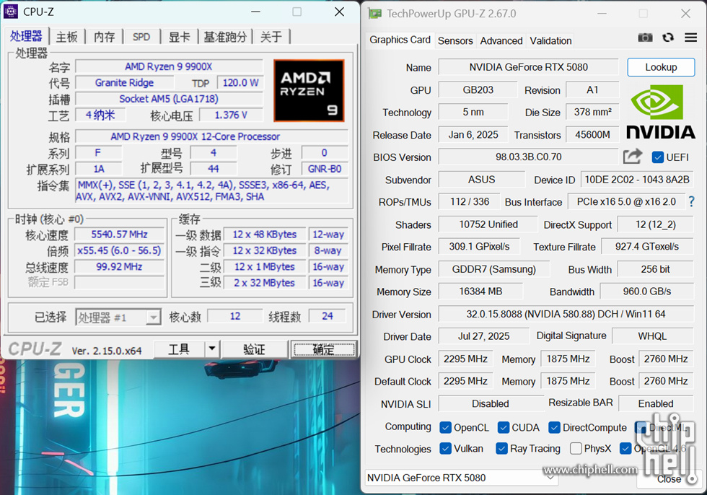The image size is (707, 495).
Task: Click the TDP value 120.0 W
Action: 240,83
